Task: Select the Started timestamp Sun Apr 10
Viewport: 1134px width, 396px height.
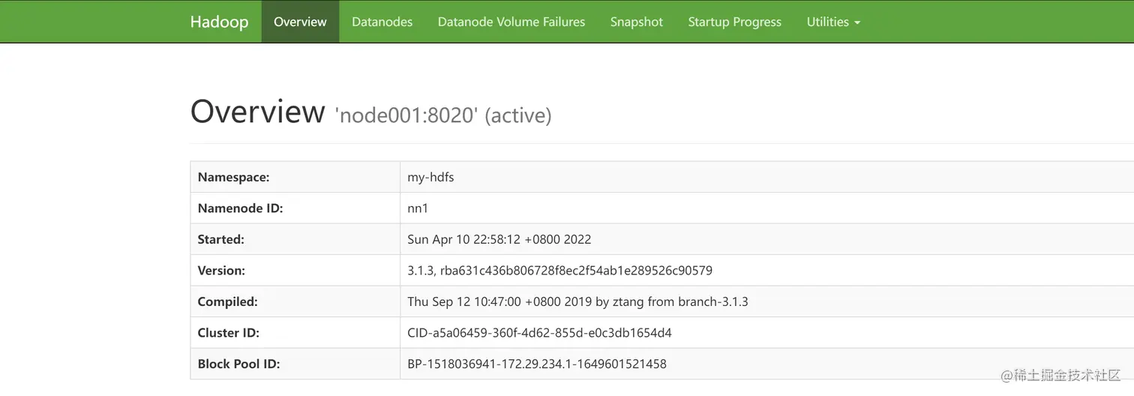Action: click(x=499, y=239)
